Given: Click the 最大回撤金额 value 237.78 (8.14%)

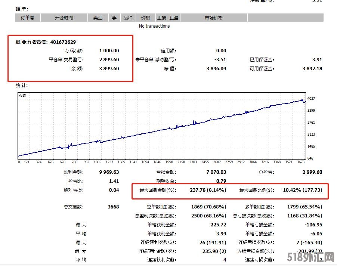Looking at the screenshot, I should pos(208,190).
